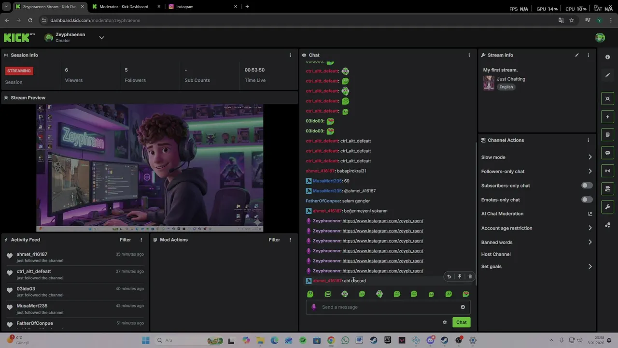Open Stream info three-dot menu
Screen dimensions: 618x348
pos(588,55)
